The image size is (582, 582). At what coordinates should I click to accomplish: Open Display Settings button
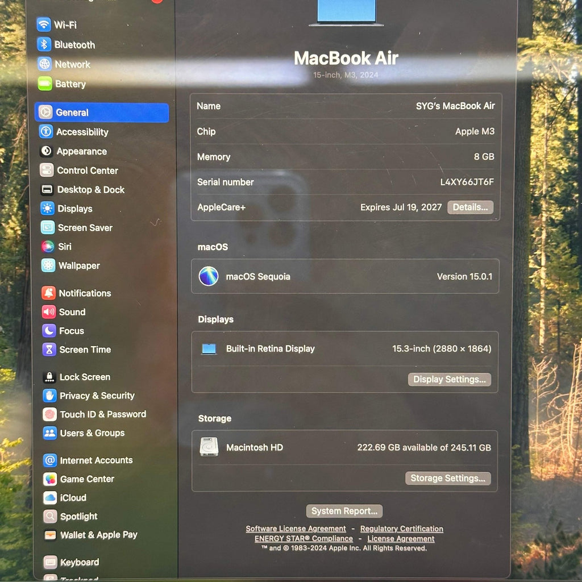[450, 379]
